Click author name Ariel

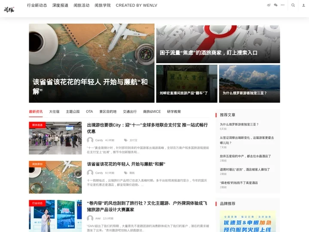(98, 218)
